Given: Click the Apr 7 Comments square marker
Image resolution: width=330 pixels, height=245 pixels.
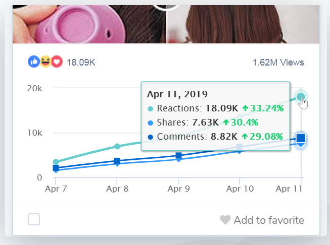Looking at the screenshot, I should click(56, 168).
